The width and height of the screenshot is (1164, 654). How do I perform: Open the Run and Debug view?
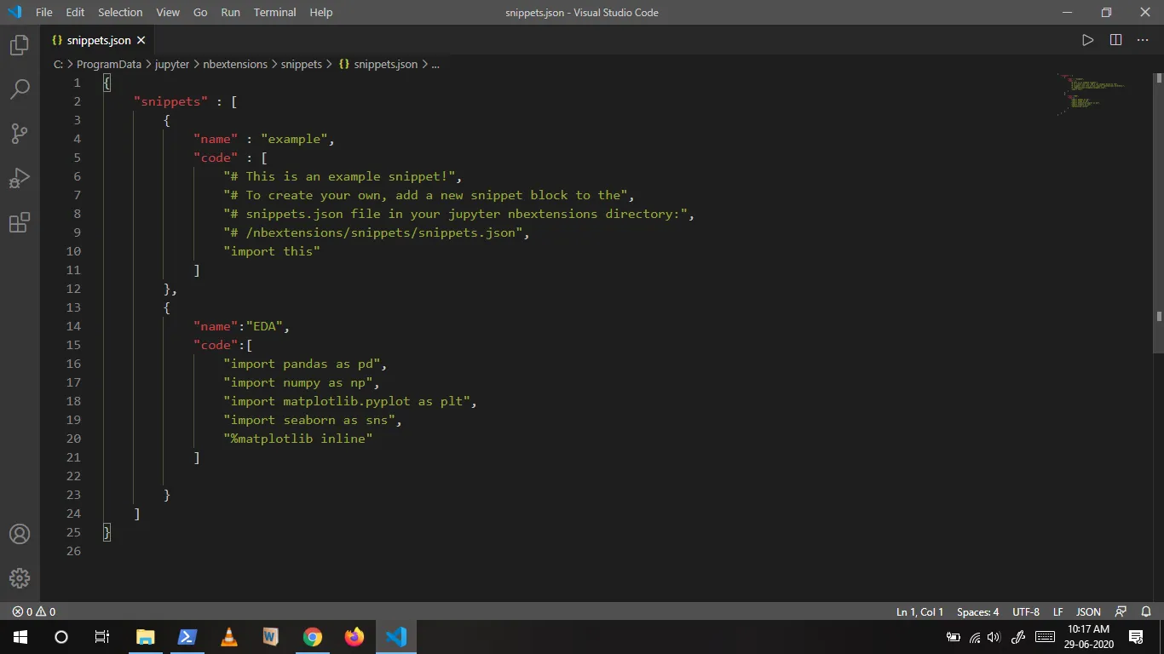[x=20, y=178]
